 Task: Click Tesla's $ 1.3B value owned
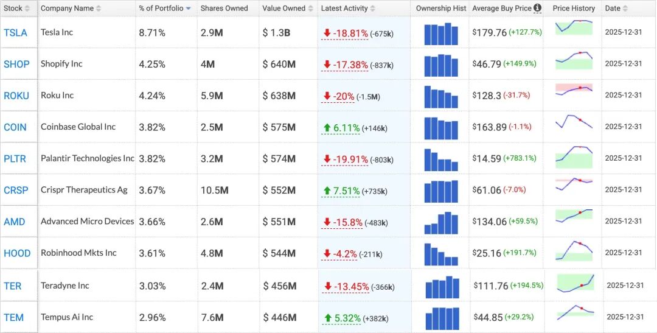coord(277,33)
